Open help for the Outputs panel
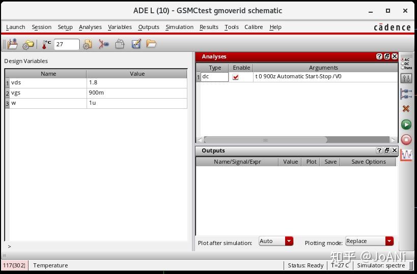This screenshot has height=274, width=417. coord(379,150)
